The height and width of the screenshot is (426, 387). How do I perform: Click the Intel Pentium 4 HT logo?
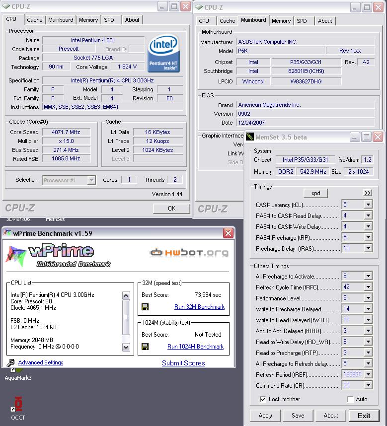click(x=163, y=53)
